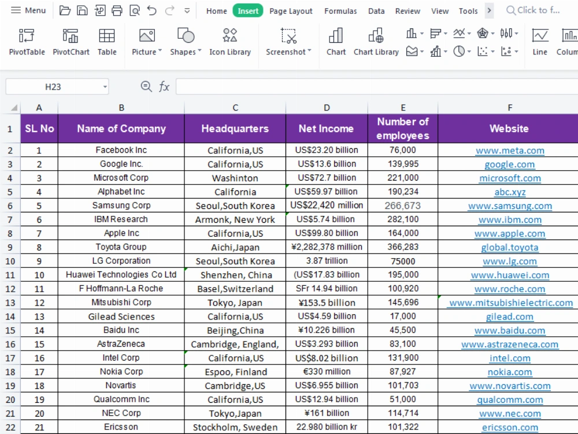Insert a combo chart icon
The image size is (578, 434).
[436, 52]
